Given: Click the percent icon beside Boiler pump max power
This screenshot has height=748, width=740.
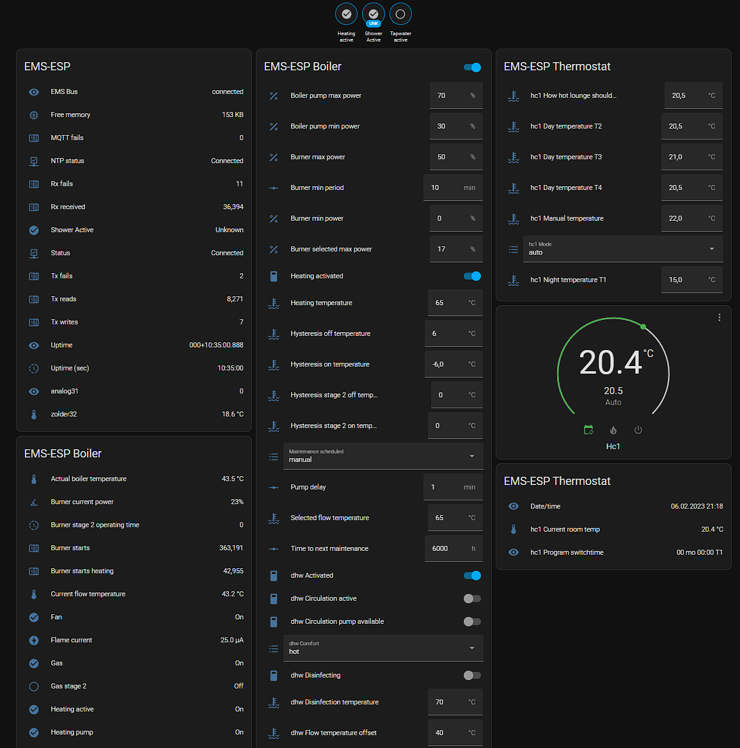Looking at the screenshot, I should pos(274,95).
